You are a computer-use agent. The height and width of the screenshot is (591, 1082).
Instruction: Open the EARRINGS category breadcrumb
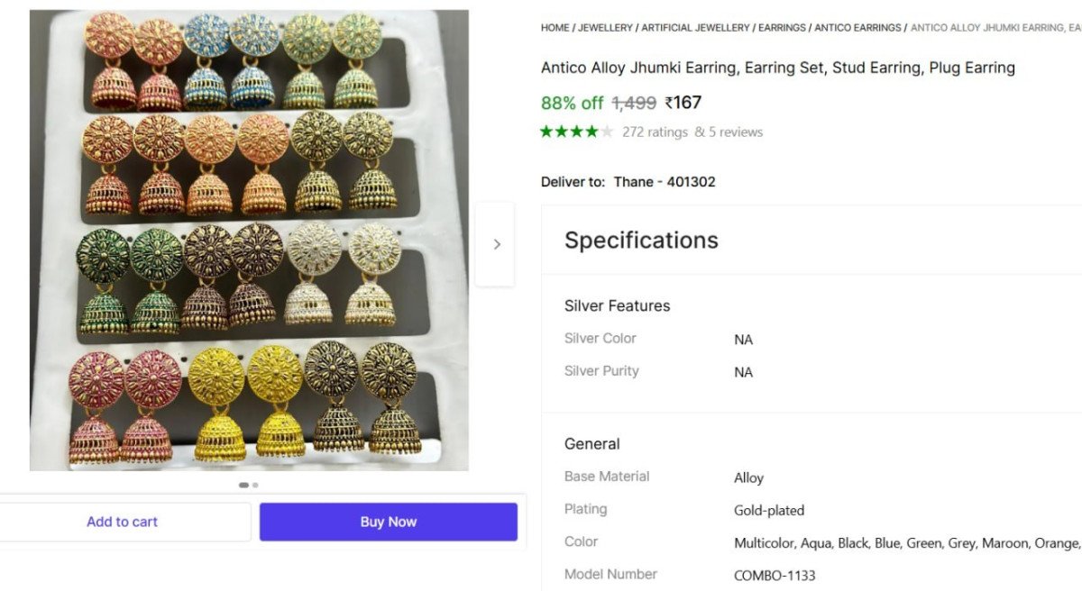782,27
